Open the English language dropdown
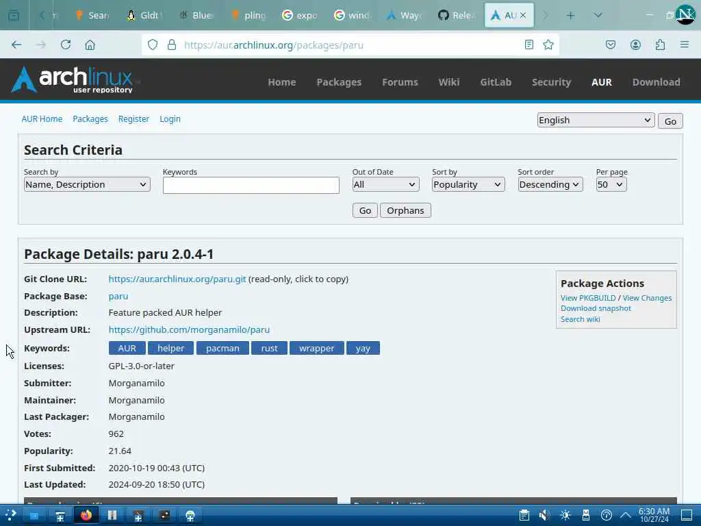 [596, 120]
